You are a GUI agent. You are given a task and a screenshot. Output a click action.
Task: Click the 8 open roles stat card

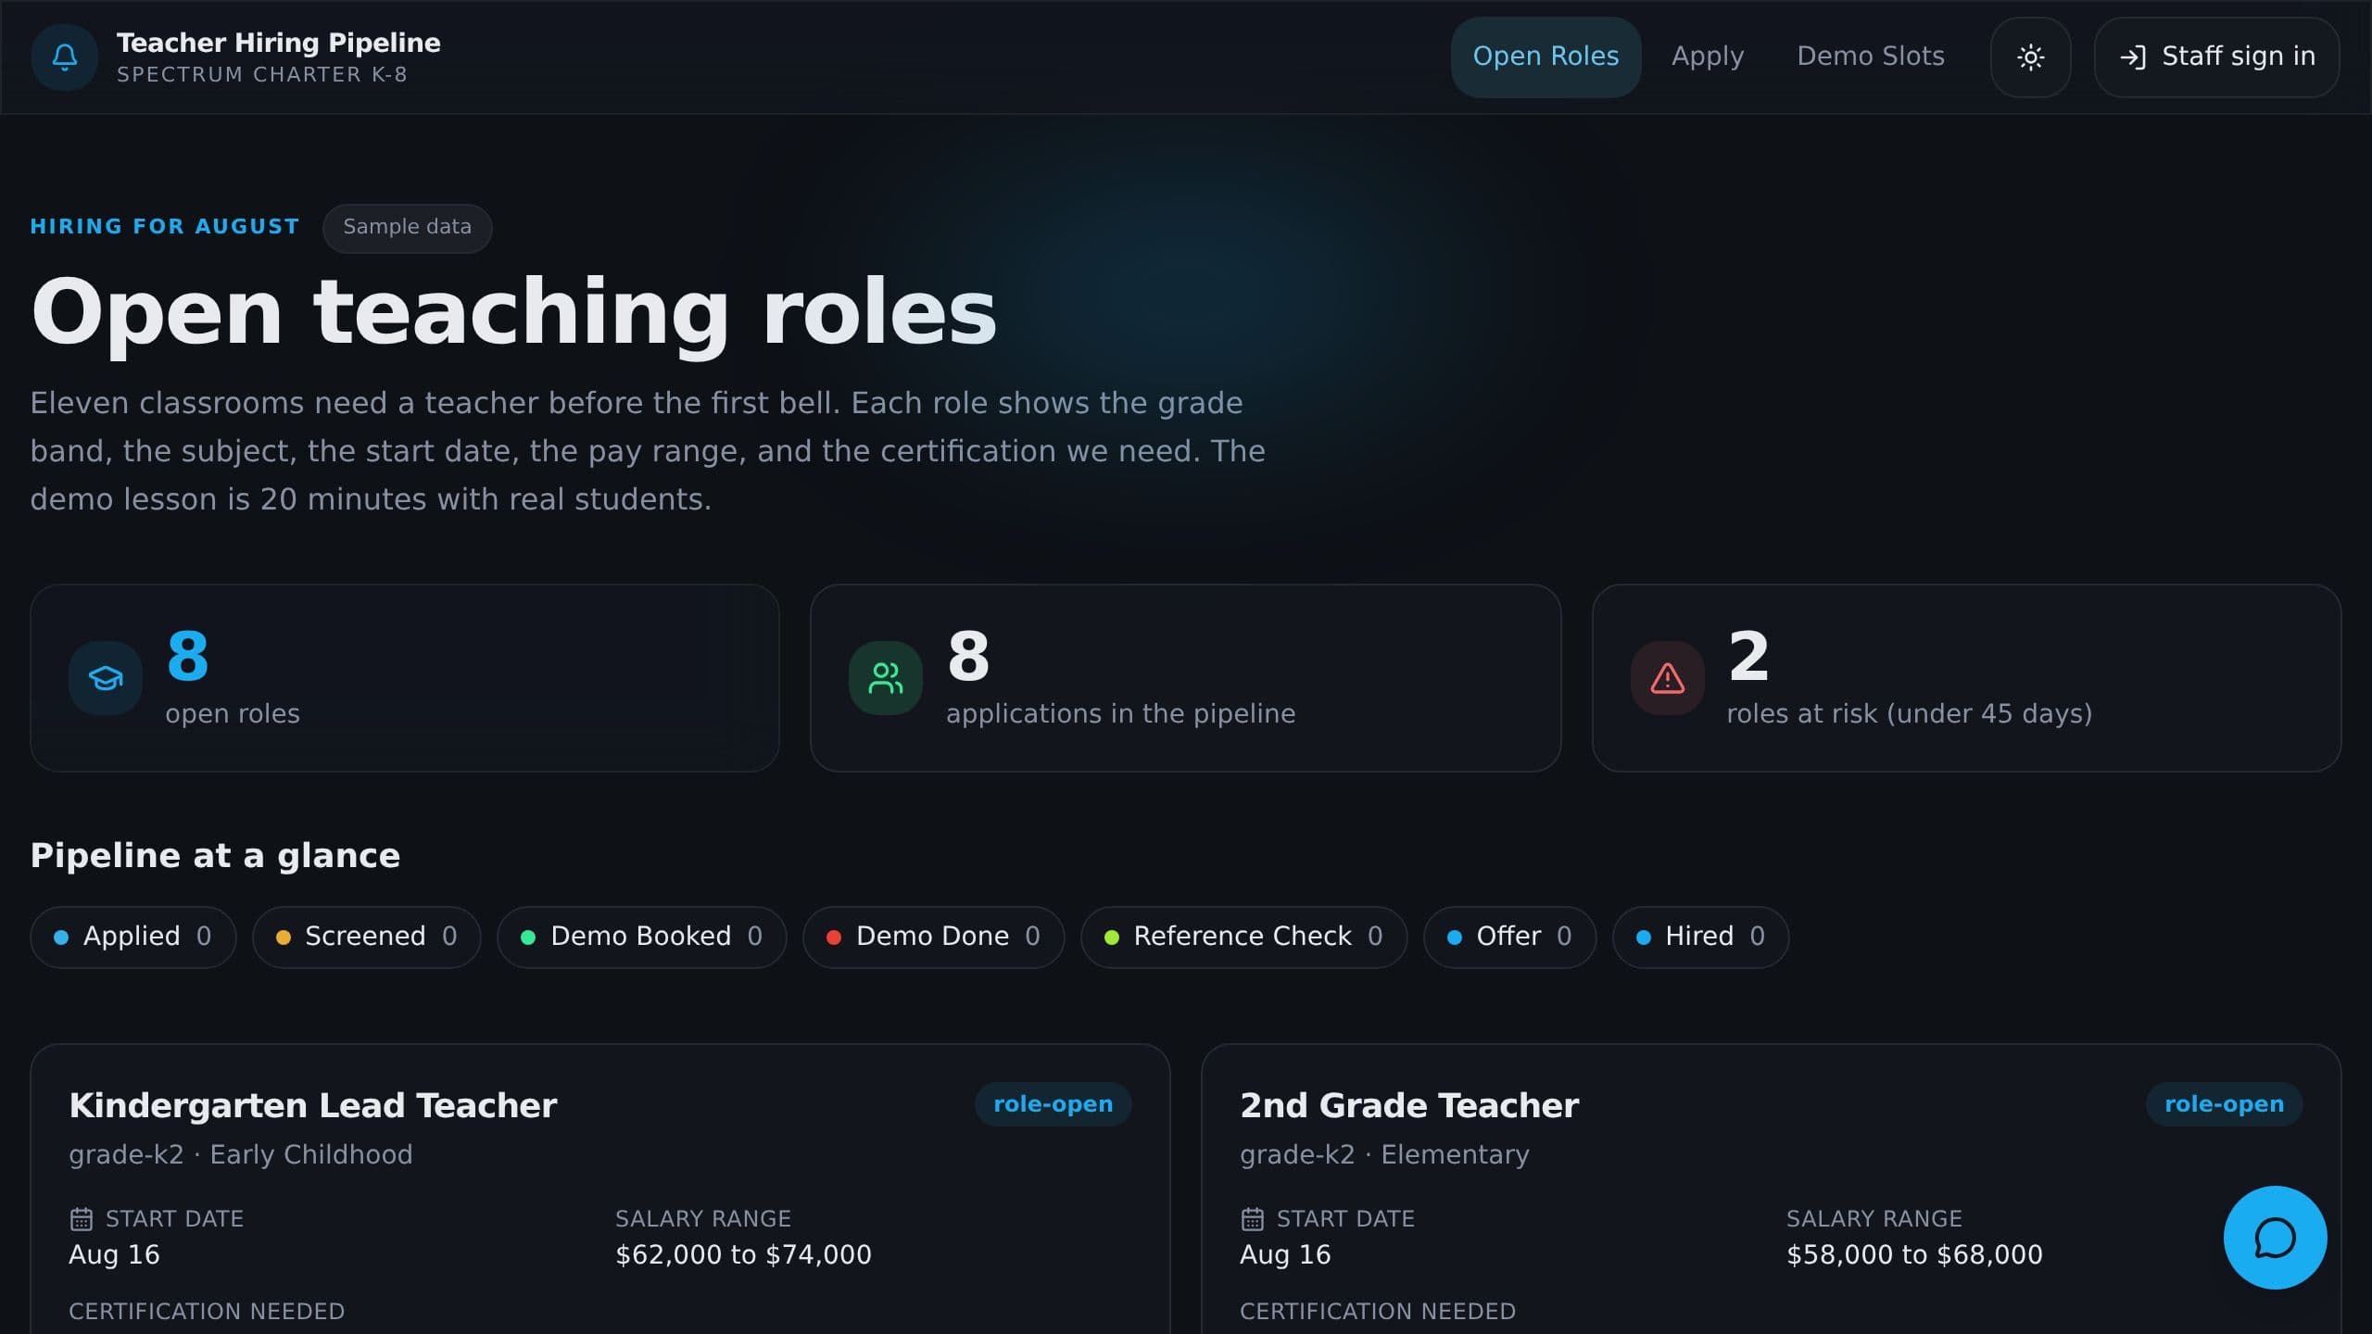405,678
